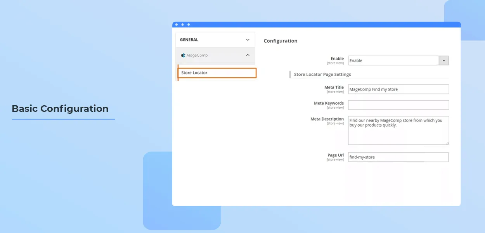Click the first window dot in title bar
485x233 pixels.
click(x=177, y=24)
